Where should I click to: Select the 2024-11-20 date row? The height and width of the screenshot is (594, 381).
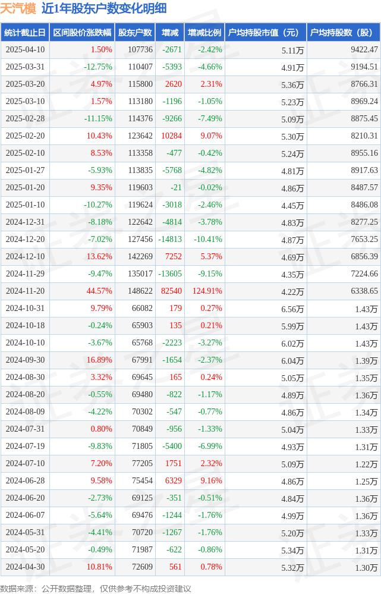click(x=190, y=291)
